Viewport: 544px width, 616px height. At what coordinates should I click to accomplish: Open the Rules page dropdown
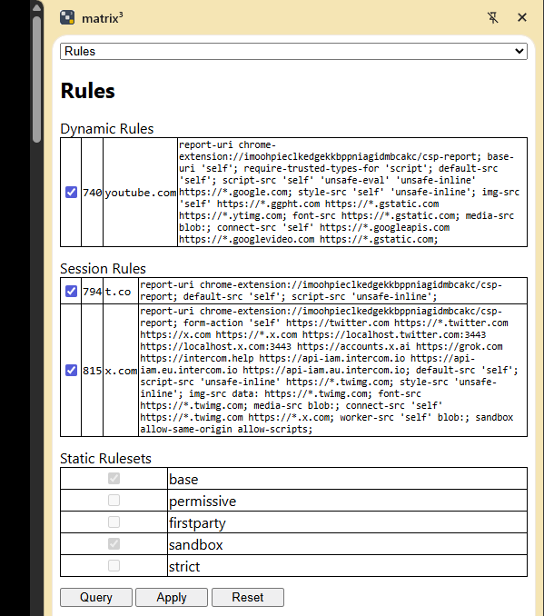tap(293, 52)
